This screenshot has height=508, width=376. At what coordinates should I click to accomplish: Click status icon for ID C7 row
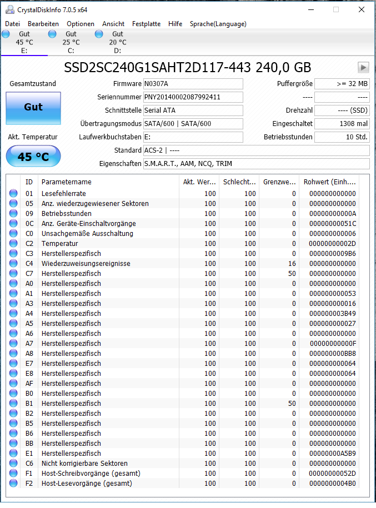(x=13, y=273)
